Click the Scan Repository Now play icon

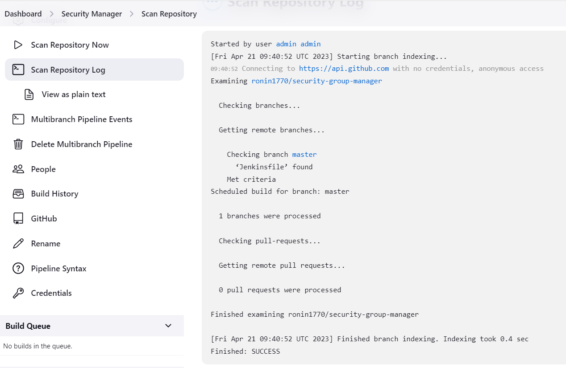[18, 45]
